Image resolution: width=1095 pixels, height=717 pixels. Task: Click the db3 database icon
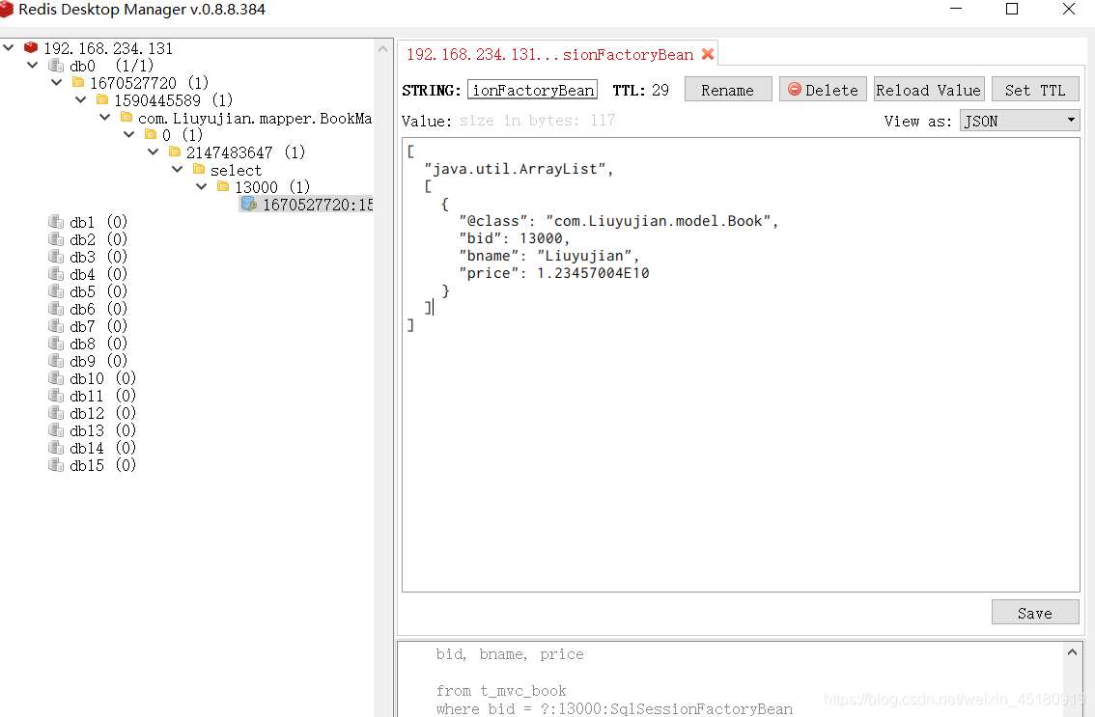56,257
